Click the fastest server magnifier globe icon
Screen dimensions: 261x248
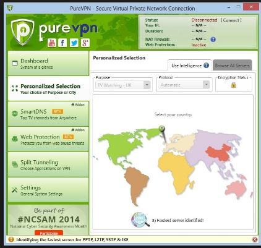pos(140,220)
